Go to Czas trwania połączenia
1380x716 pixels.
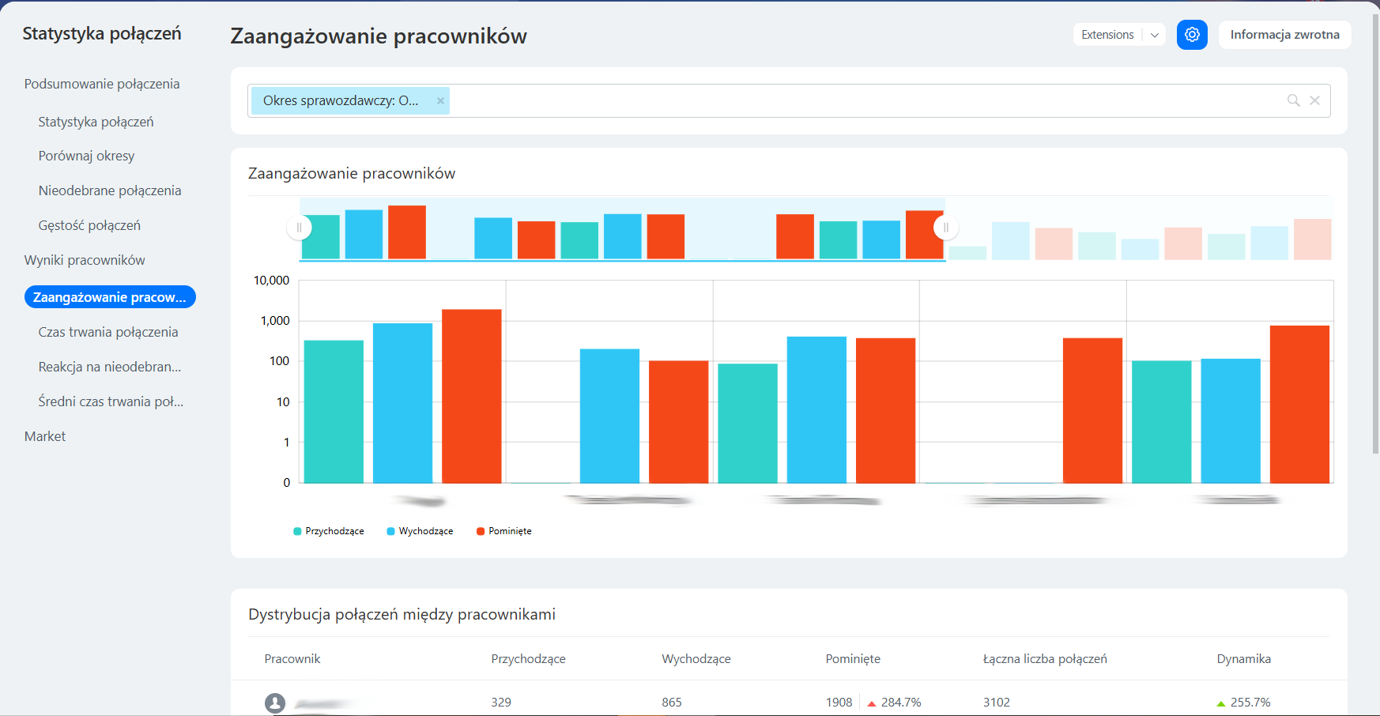[x=108, y=332]
